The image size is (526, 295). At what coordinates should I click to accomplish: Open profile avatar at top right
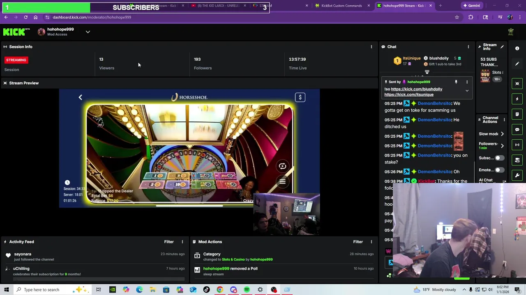click(511, 32)
